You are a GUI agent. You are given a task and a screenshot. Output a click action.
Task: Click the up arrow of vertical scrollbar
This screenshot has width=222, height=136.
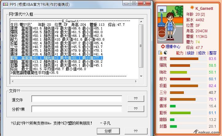click(141, 22)
